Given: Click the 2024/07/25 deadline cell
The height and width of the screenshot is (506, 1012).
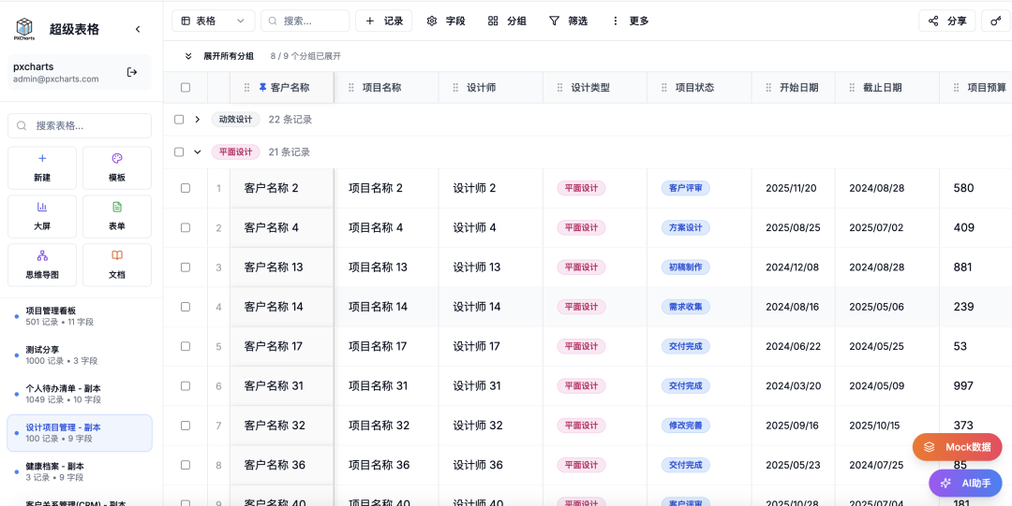Looking at the screenshot, I should coord(886,465).
